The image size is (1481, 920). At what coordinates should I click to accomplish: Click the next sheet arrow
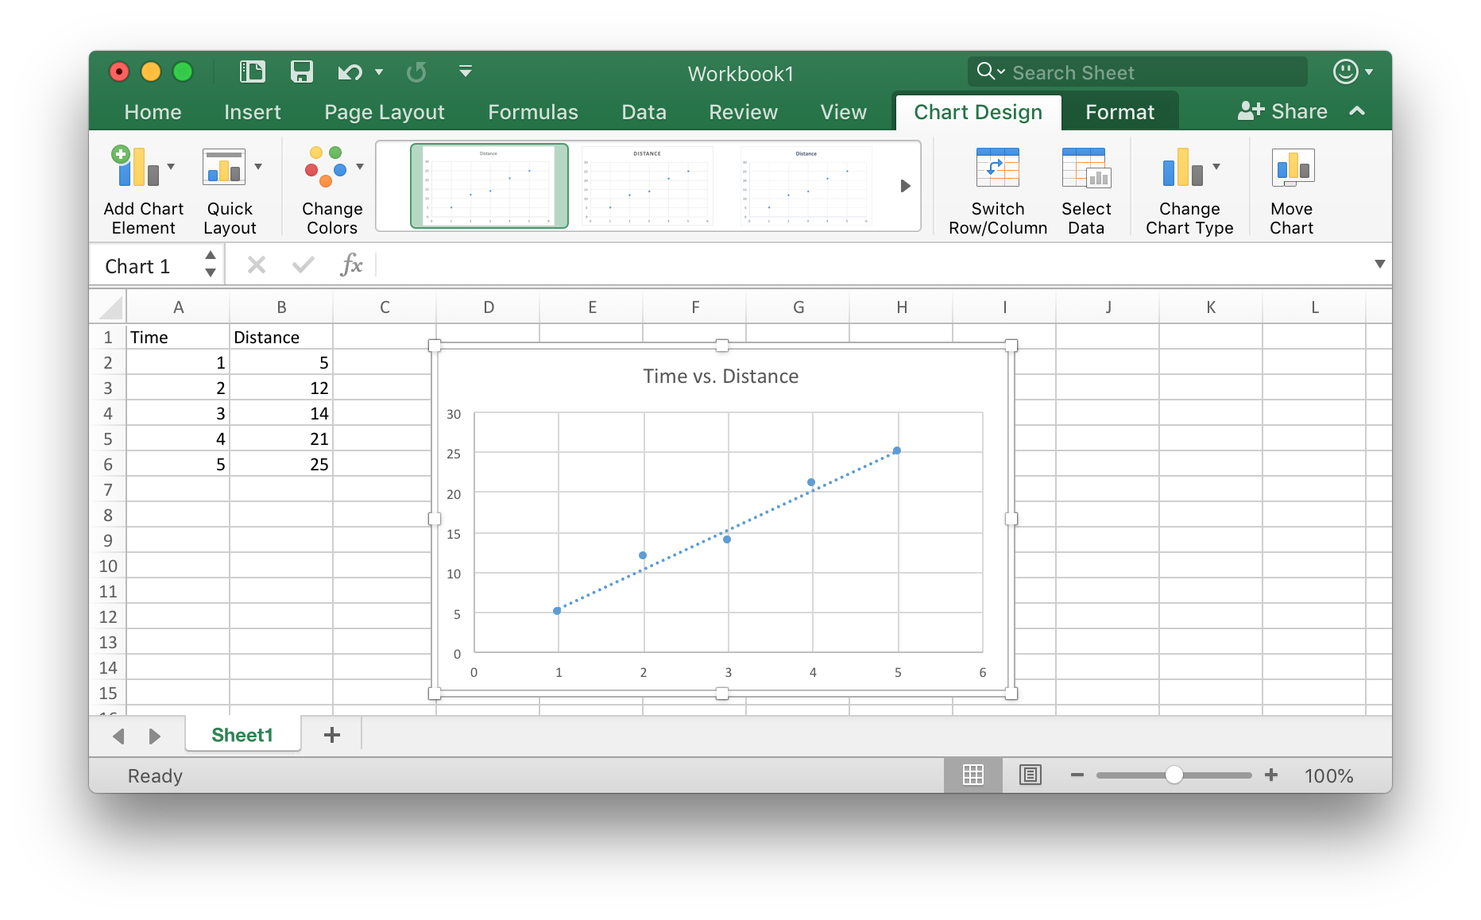pyautogui.click(x=155, y=736)
